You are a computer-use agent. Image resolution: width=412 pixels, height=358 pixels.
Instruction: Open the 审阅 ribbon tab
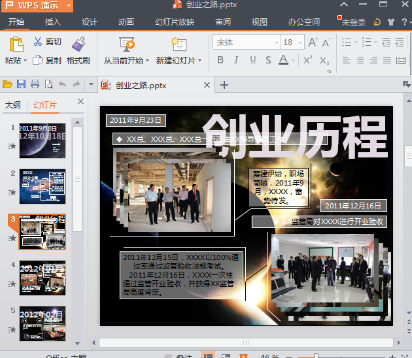pyautogui.click(x=223, y=22)
